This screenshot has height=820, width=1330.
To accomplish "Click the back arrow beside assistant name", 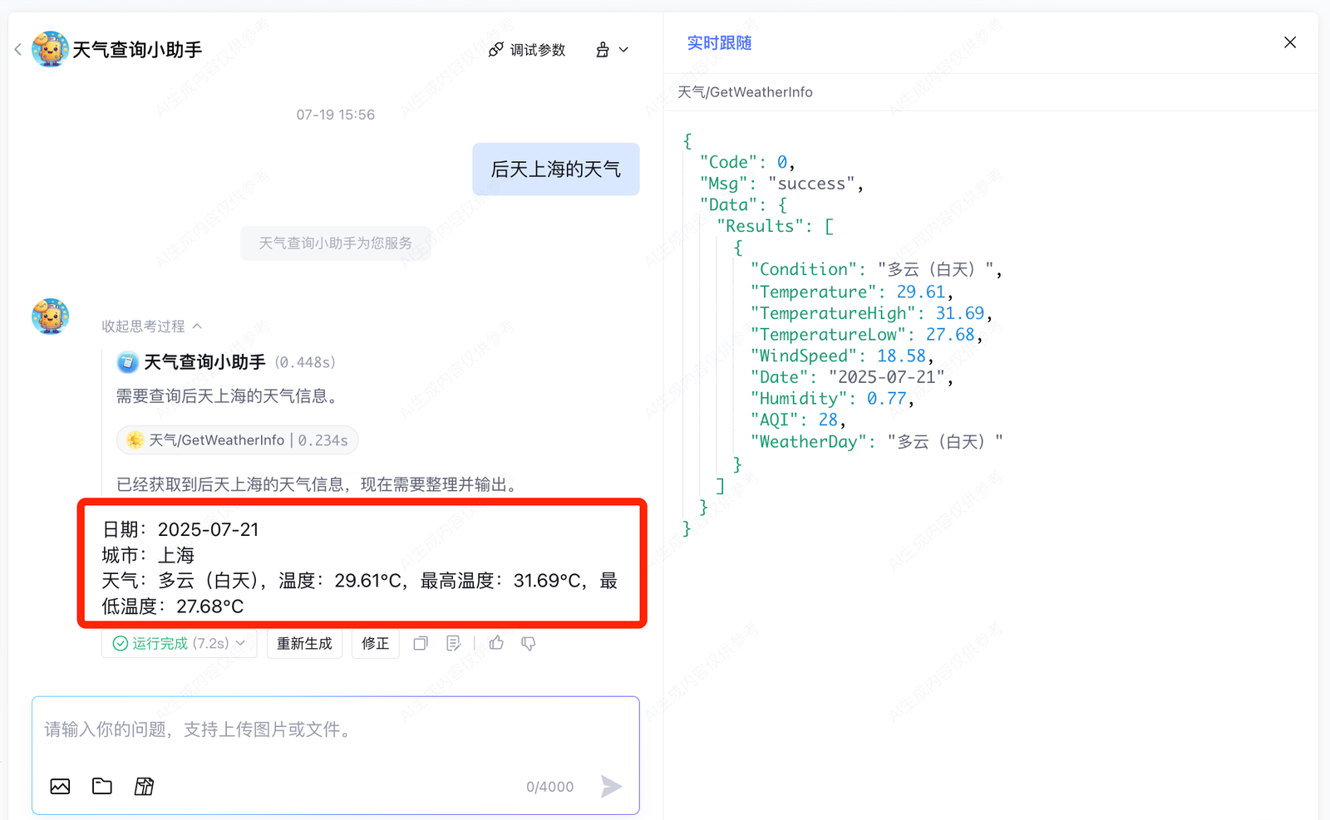I will pos(18,50).
